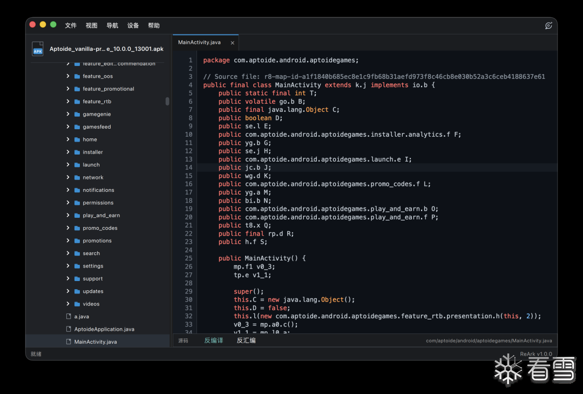The height and width of the screenshot is (394, 583).
Task: Expand the feature_promotional folder
Action: pos(67,89)
